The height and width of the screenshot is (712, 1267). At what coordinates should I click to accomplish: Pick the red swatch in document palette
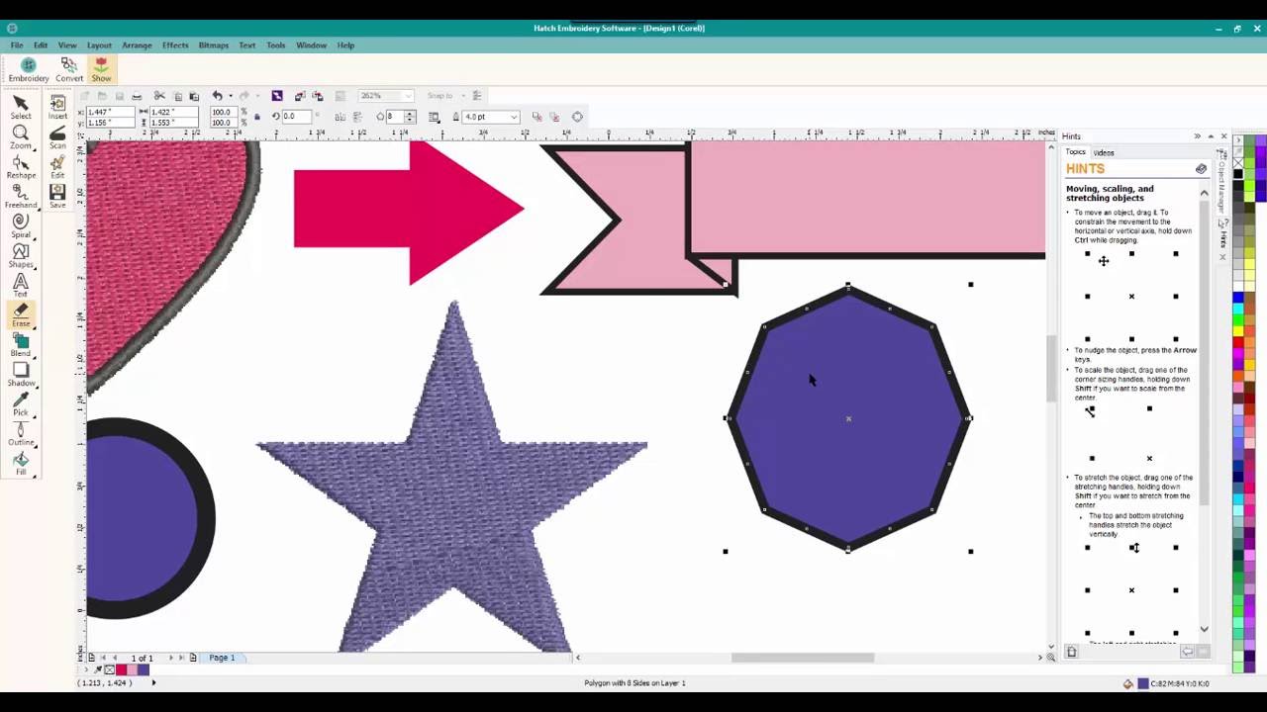pos(121,669)
